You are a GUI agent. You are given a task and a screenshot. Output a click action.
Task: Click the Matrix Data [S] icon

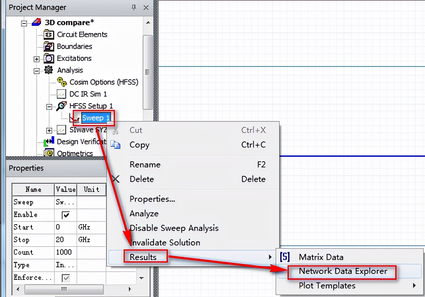pyautogui.click(x=285, y=257)
